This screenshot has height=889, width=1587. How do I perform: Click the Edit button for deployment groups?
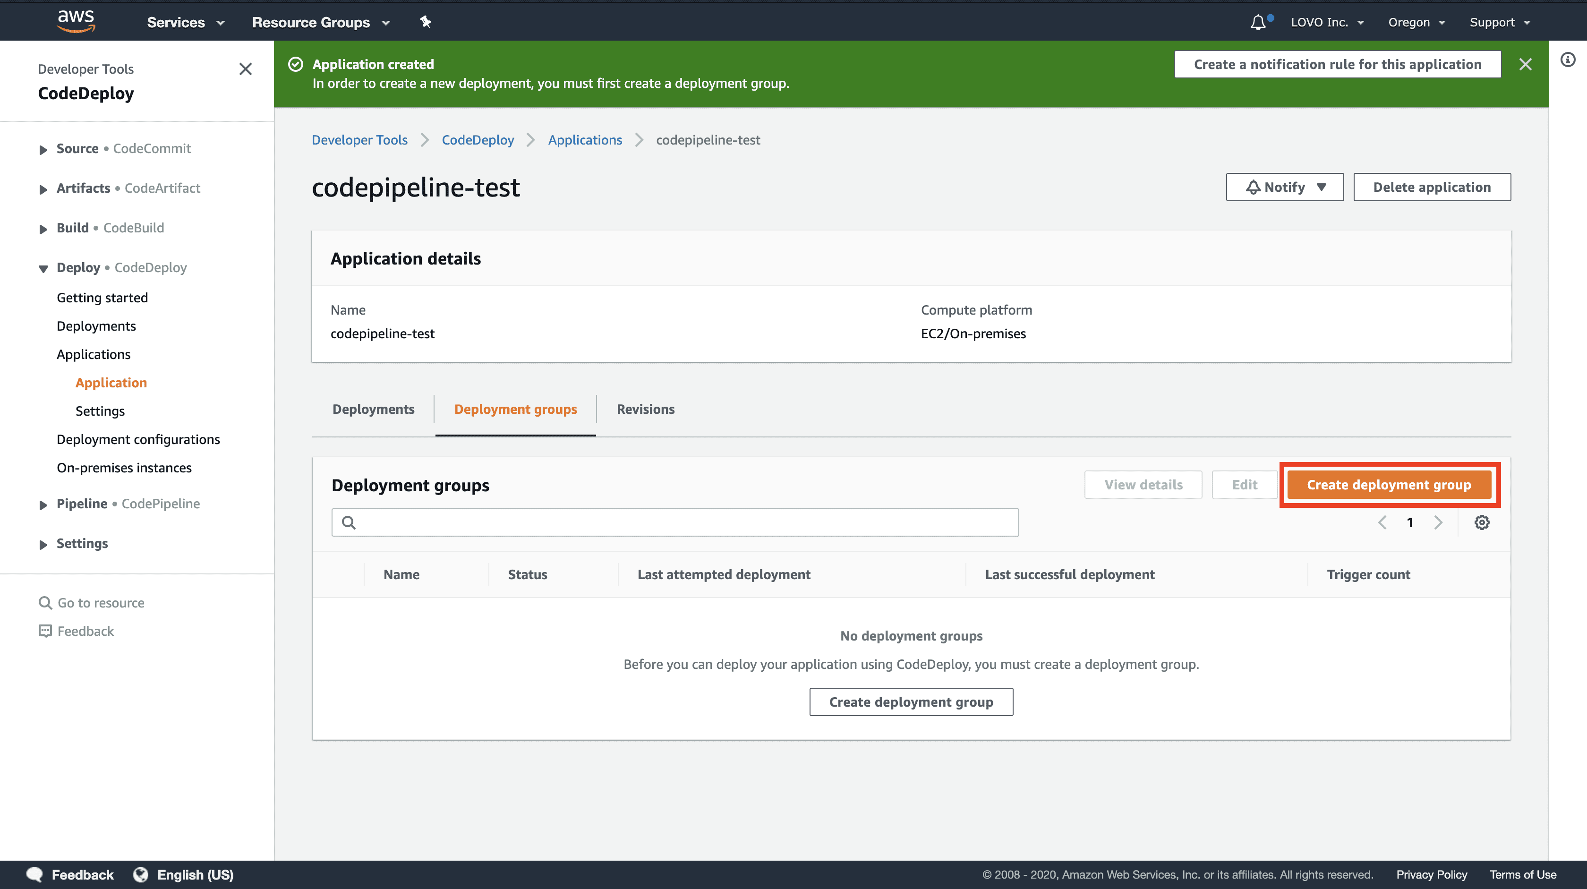click(x=1245, y=485)
